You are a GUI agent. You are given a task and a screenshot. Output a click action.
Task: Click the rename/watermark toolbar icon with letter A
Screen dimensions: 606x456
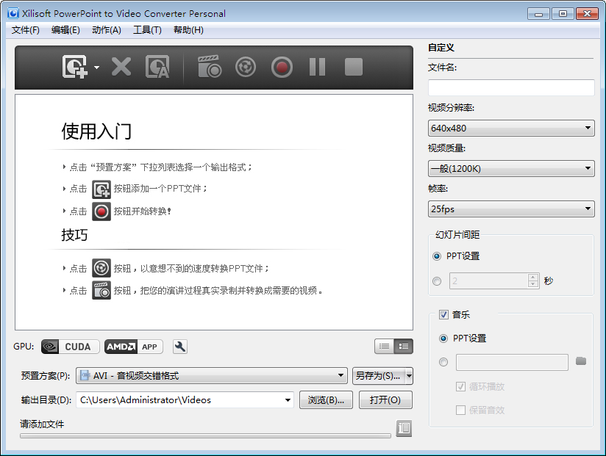(x=157, y=67)
